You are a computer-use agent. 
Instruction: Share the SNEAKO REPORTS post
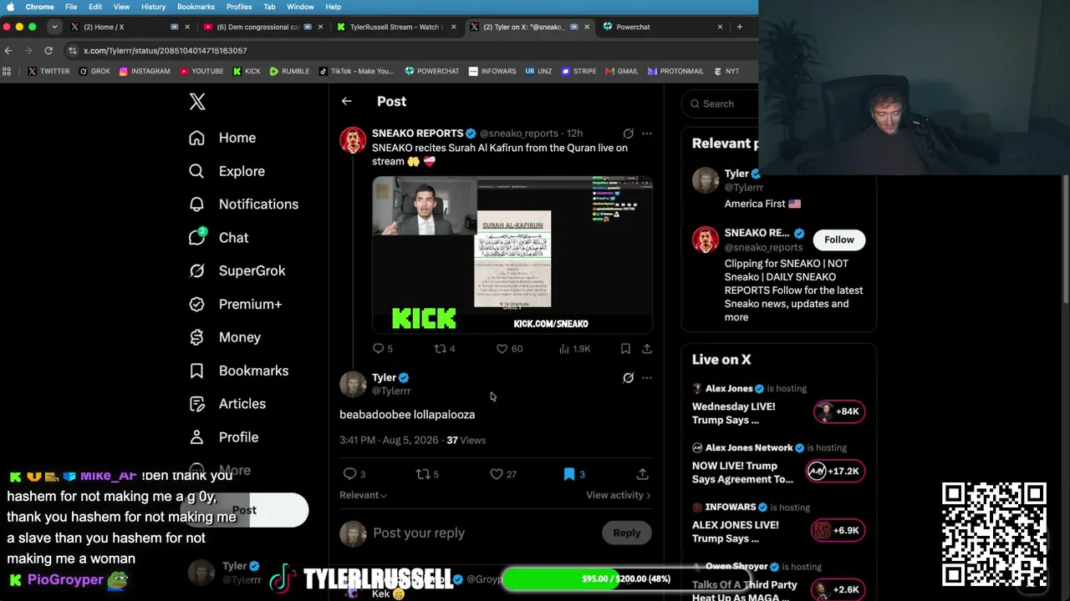tap(646, 349)
